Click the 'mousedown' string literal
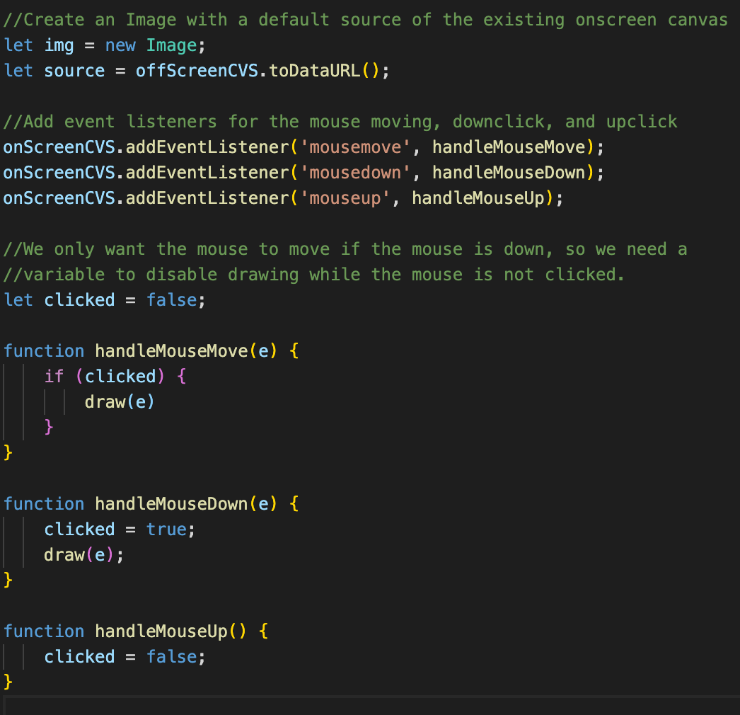The height and width of the screenshot is (715, 740). 355,173
